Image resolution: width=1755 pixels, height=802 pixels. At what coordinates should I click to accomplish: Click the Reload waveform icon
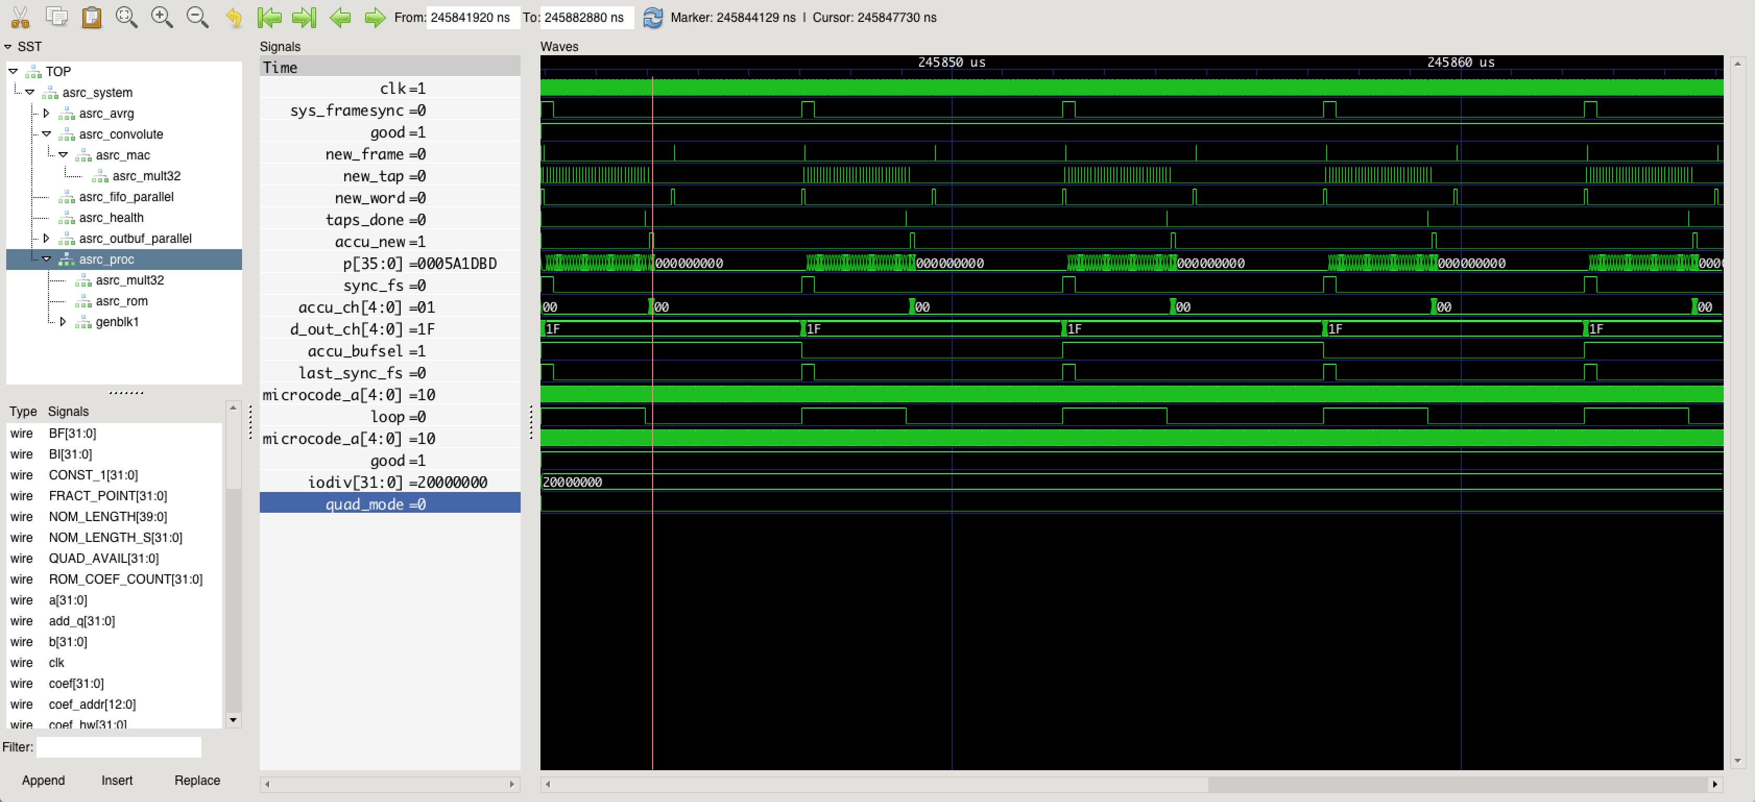[653, 17]
